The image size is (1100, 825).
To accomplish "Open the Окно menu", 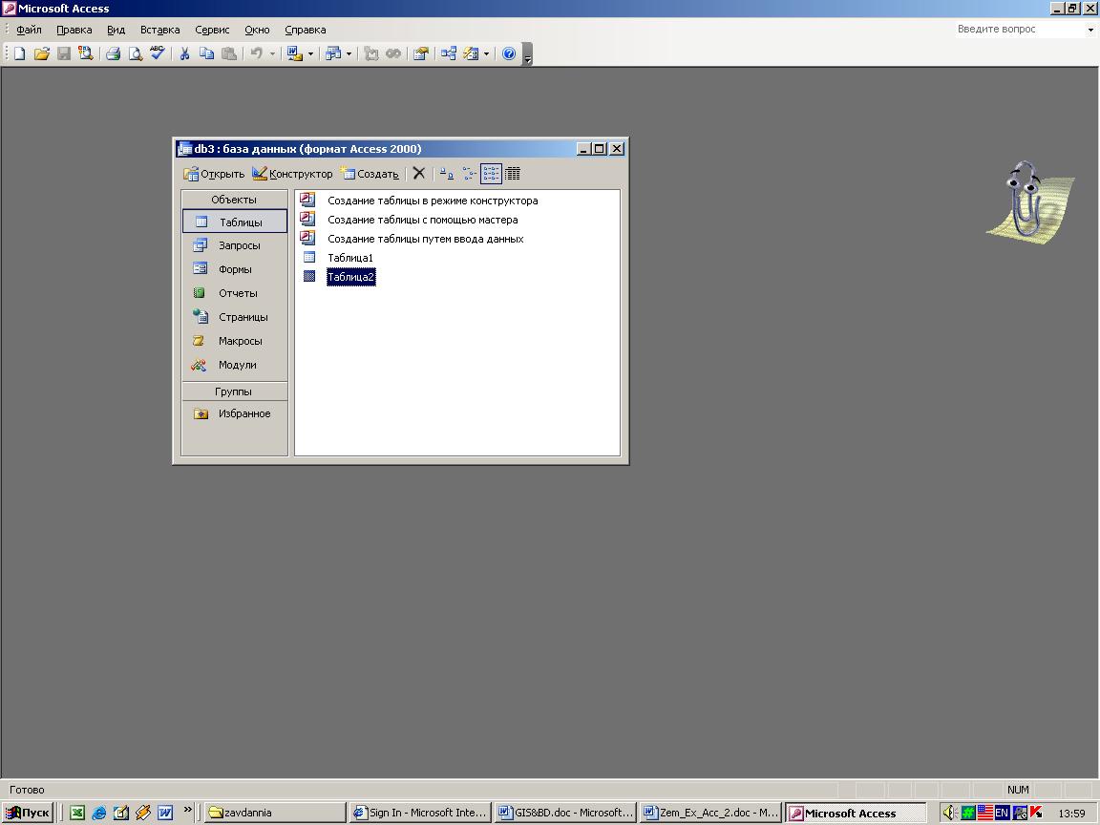I will click(x=257, y=30).
